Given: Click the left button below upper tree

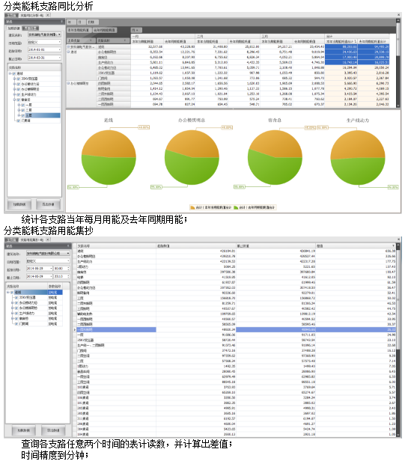Looking at the screenshot, I should [19, 204].
